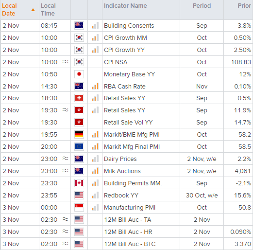Click the importance bars icon beside RBA Cash Rate

pyautogui.click(x=95, y=86)
